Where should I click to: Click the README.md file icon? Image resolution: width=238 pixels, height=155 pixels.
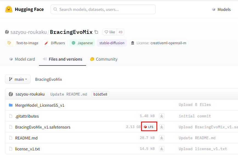click(x=11, y=138)
